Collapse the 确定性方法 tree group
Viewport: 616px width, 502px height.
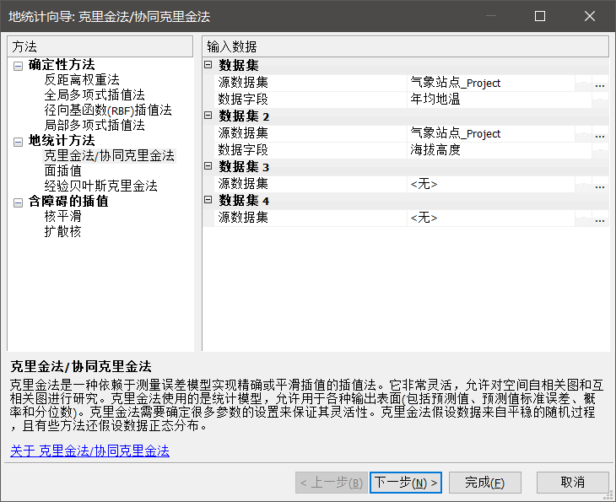(x=18, y=66)
